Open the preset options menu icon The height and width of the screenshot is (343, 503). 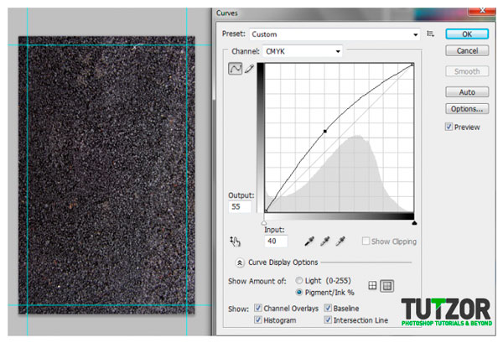[431, 34]
